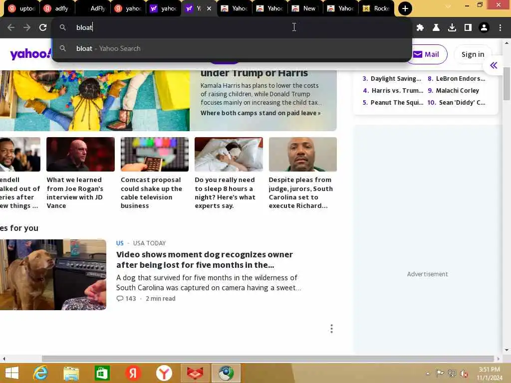Open Yandex red Я icon in taskbar

point(133,373)
